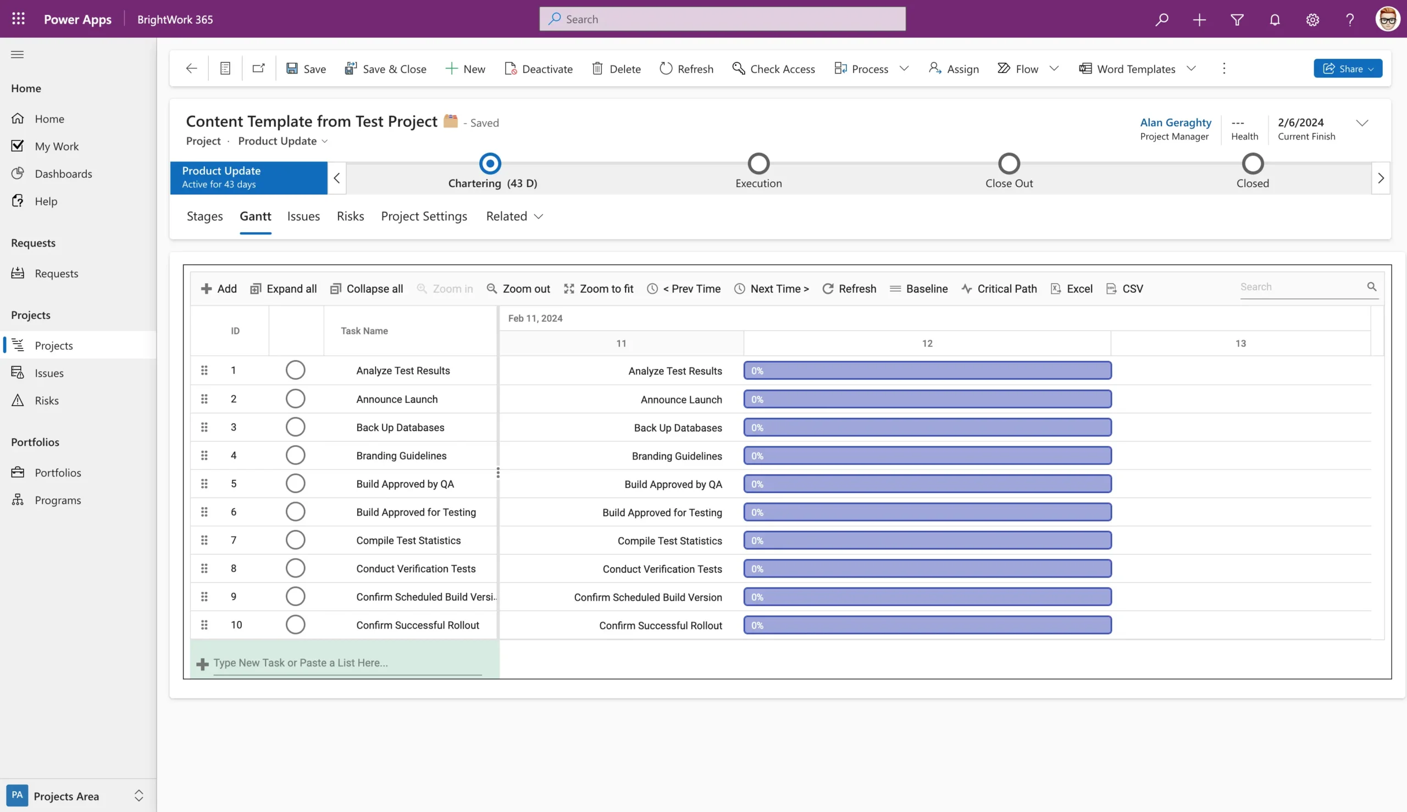Open the Portfolios section in the sidebar
The width and height of the screenshot is (1407, 812).
click(x=58, y=472)
